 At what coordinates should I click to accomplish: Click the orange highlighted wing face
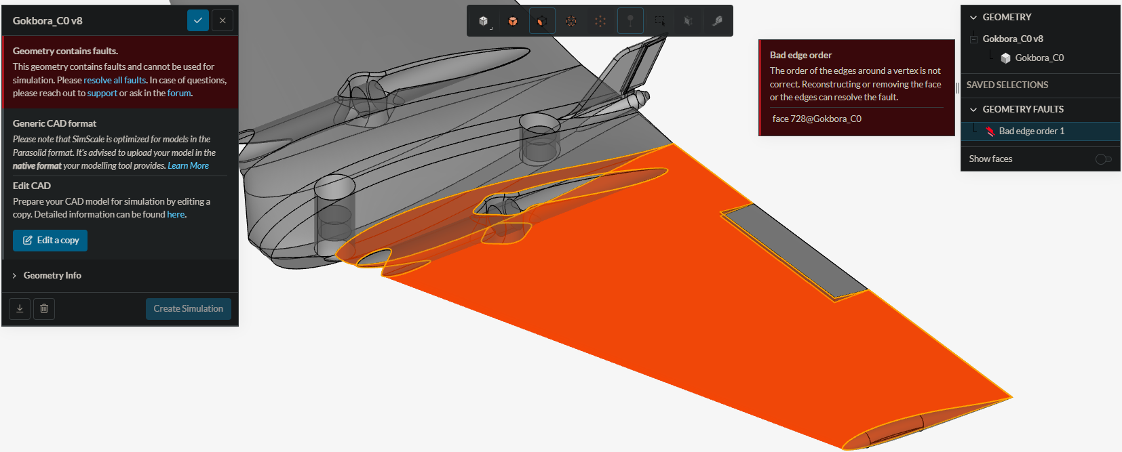pyautogui.click(x=678, y=305)
